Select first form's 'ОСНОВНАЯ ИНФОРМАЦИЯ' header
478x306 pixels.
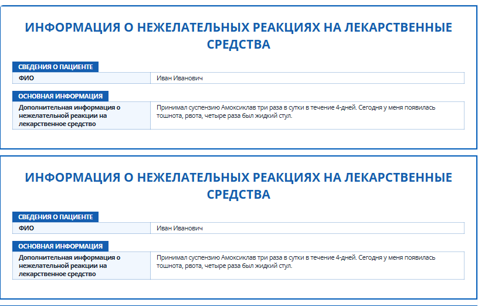coord(60,96)
